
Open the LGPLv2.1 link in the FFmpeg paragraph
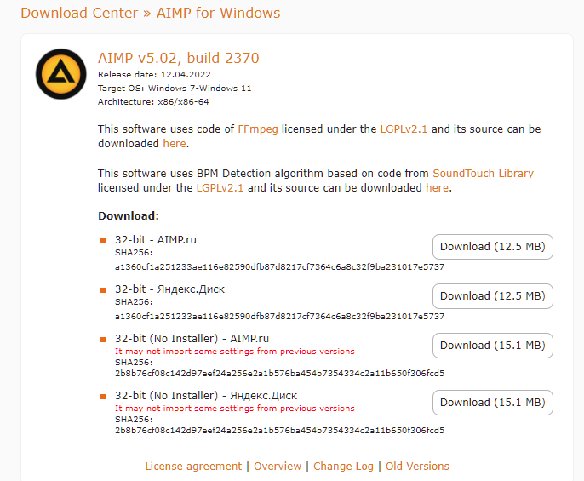click(x=404, y=129)
